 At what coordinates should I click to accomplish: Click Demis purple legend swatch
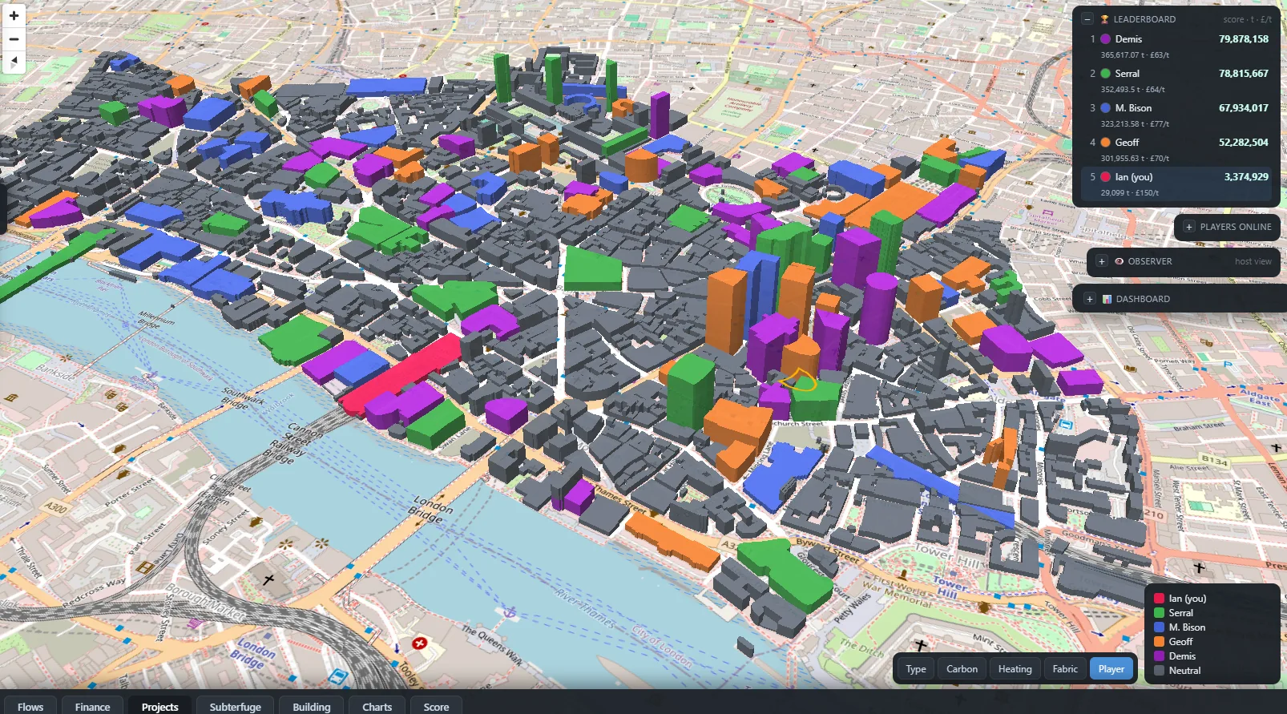pyautogui.click(x=1159, y=656)
